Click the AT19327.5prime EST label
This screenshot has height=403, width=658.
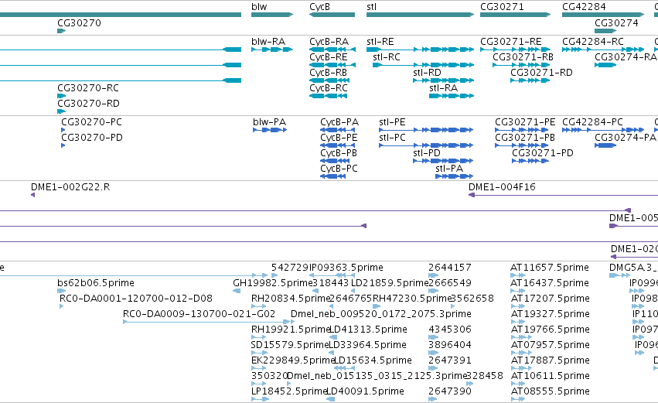click(550, 314)
